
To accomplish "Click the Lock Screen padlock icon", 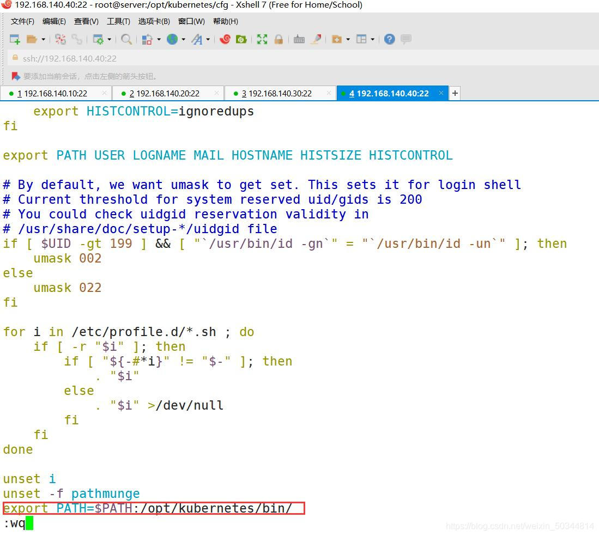I will click(x=279, y=39).
